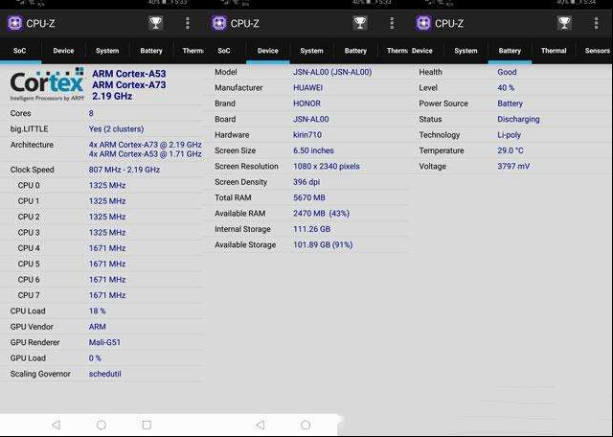Click the 4x ARM Cortex-A53 @ 1.71 GHz line
613x437 pixels.
[x=145, y=154]
